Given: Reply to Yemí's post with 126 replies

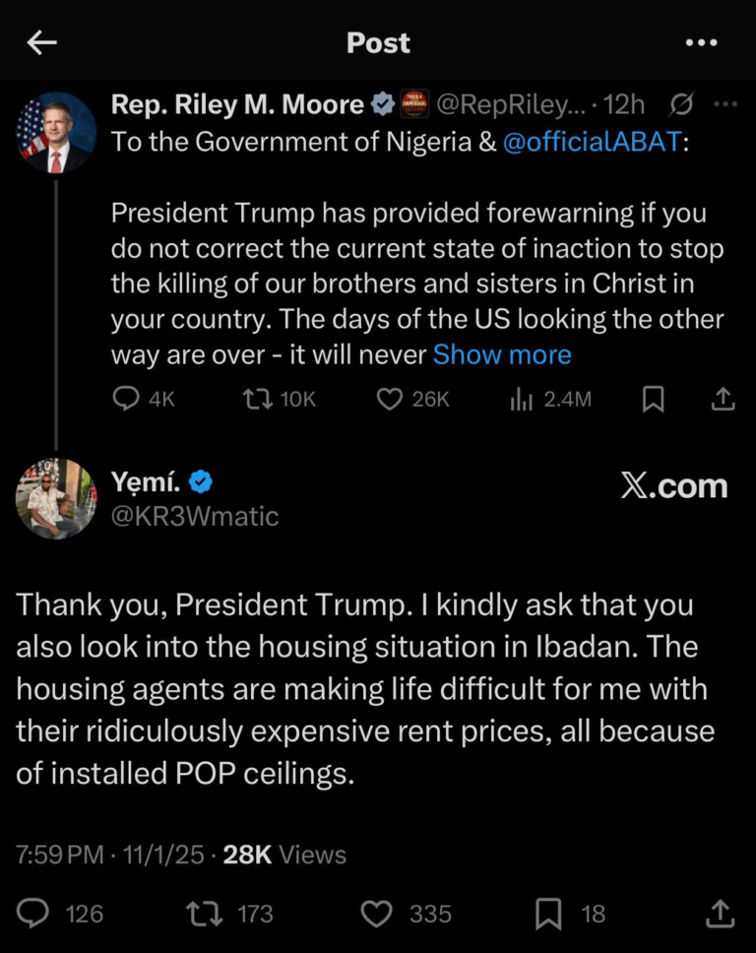Looking at the screenshot, I should click(x=33, y=914).
